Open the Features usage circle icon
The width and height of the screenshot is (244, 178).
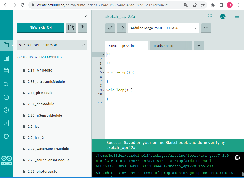pos(6,136)
